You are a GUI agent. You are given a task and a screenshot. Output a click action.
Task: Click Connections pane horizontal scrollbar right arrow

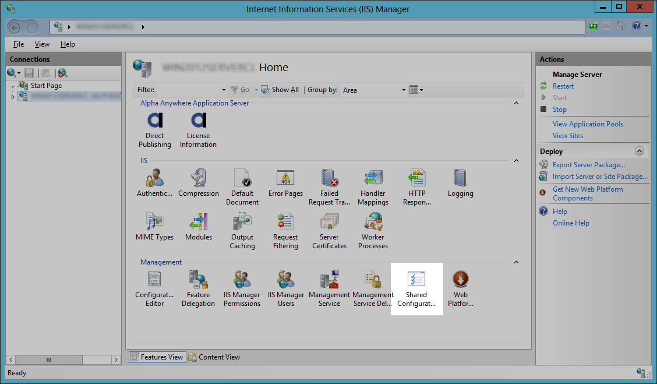[116, 360]
